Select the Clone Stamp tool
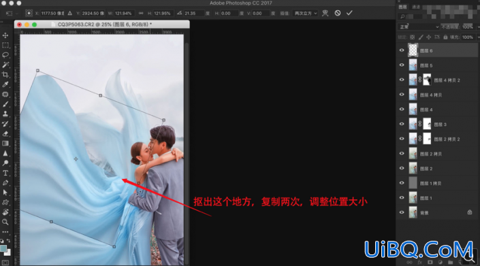 click(5, 114)
